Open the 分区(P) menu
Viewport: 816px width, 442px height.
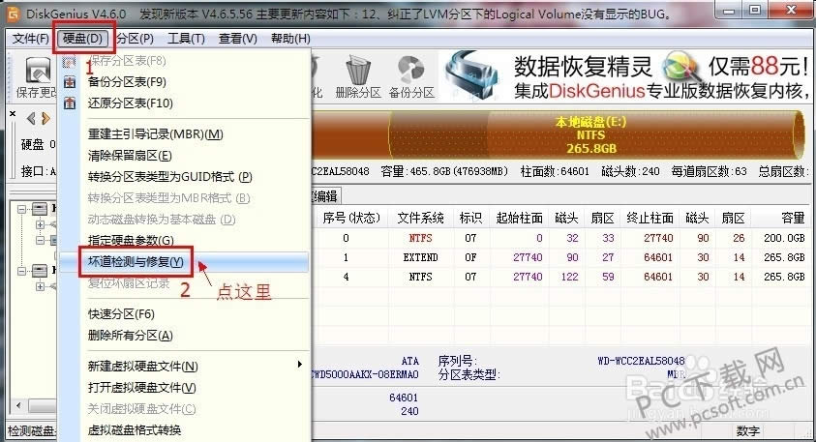click(x=135, y=39)
